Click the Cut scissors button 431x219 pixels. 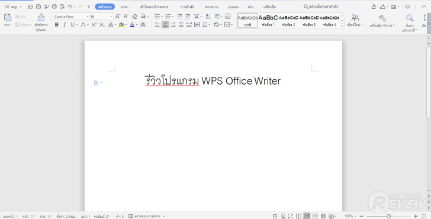pos(20,17)
